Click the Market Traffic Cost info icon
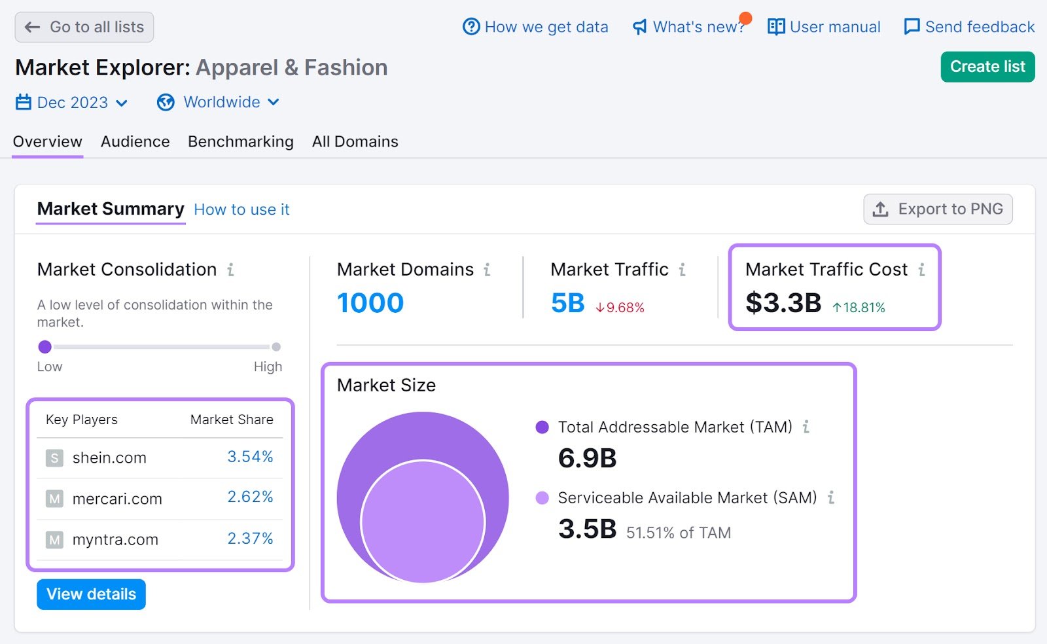The height and width of the screenshot is (644, 1047). (x=921, y=269)
